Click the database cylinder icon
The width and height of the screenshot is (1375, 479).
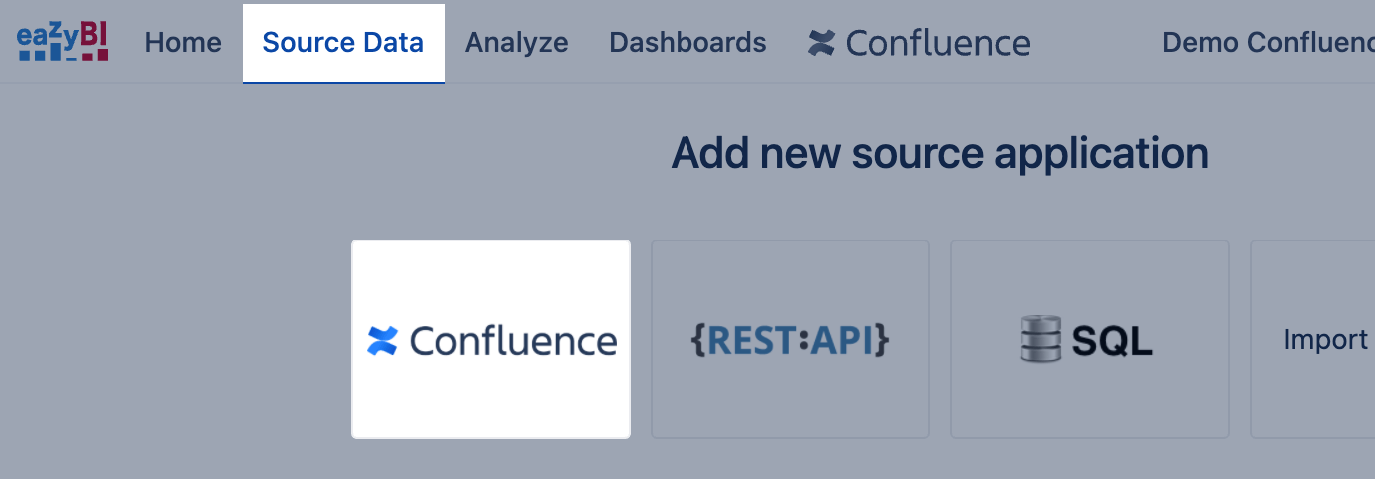click(x=1040, y=339)
